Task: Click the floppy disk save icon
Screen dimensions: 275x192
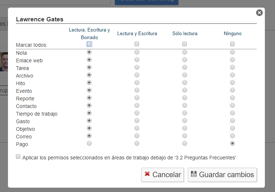Action: tap(194, 174)
